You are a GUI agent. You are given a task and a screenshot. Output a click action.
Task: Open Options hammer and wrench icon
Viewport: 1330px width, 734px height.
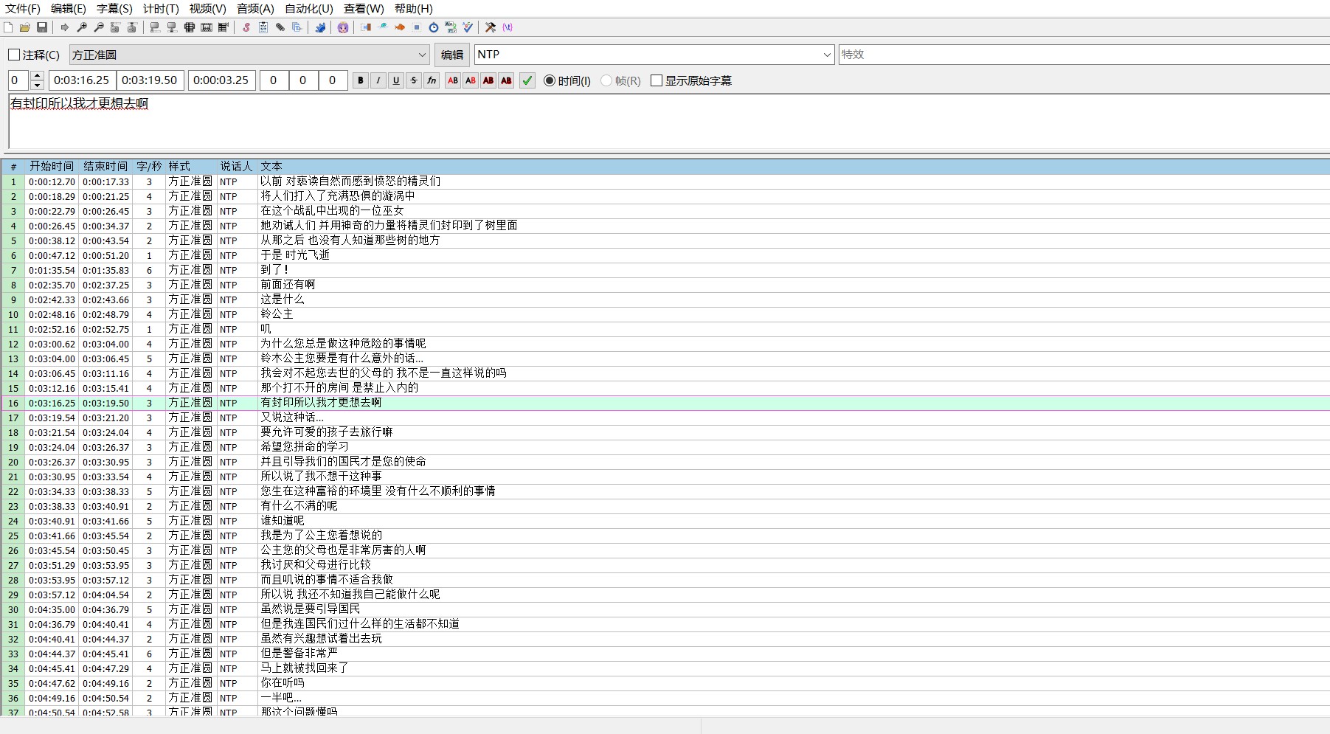point(491,27)
